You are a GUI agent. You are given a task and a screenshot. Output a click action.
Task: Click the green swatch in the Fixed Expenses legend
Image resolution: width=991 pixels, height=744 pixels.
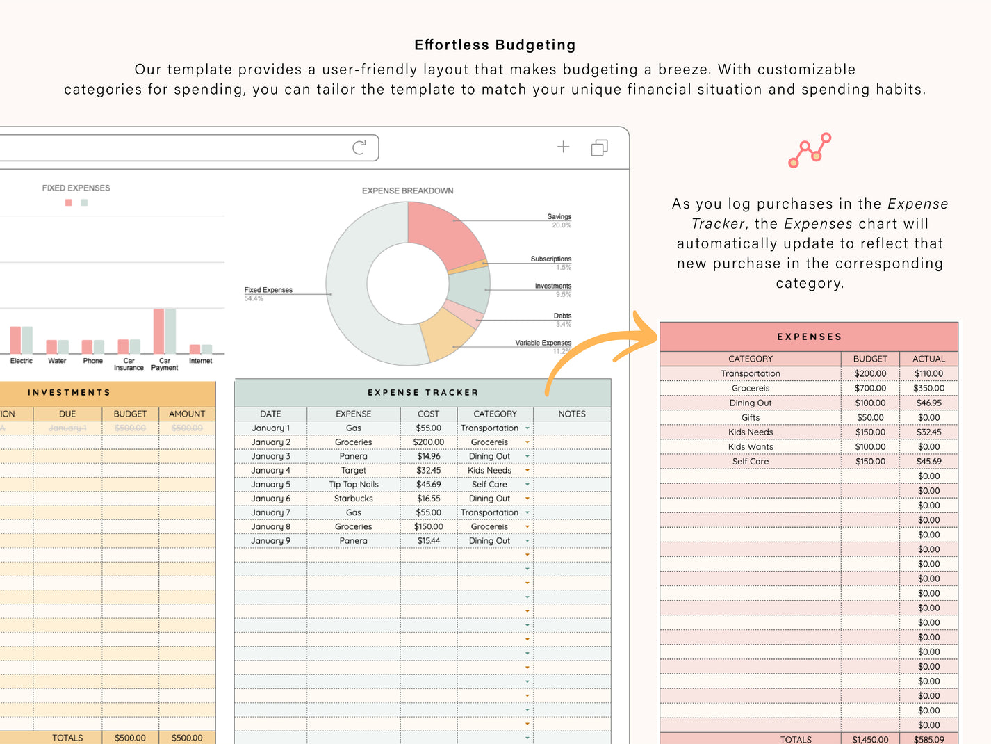pyautogui.click(x=83, y=202)
